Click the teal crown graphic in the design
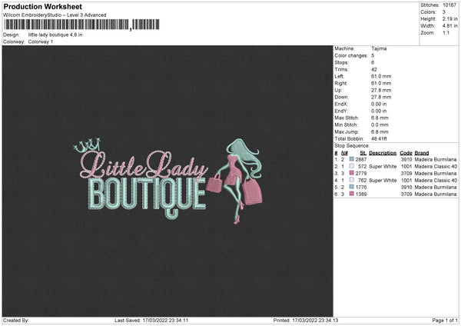 tap(88, 145)
